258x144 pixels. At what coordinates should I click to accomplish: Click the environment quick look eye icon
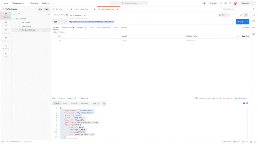click(x=253, y=9)
